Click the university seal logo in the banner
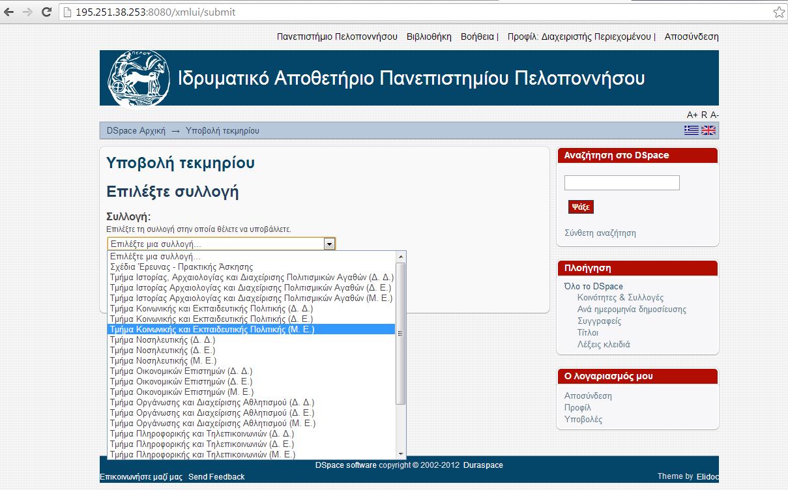This screenshot has width=788, height=490. [x=138, y=78]
